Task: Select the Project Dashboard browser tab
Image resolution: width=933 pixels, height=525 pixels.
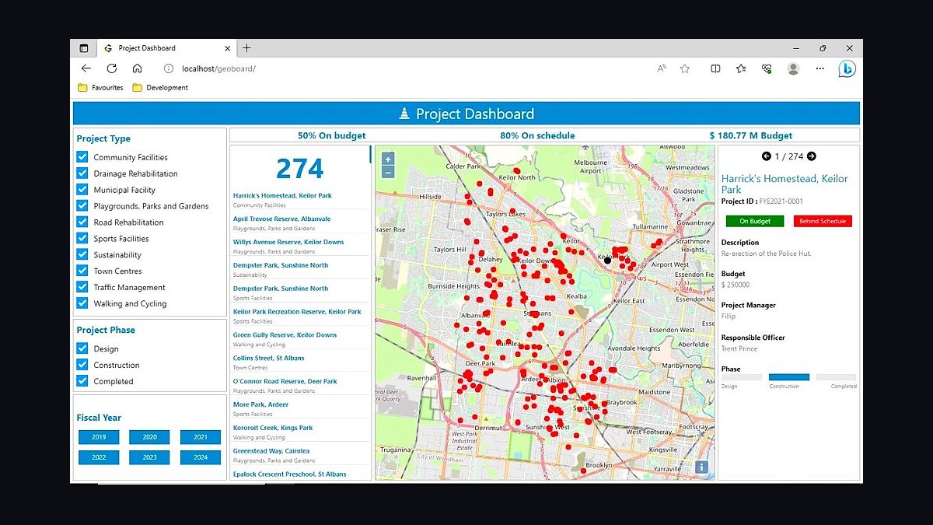Action: pyautogui.click(x=165, y=48)
